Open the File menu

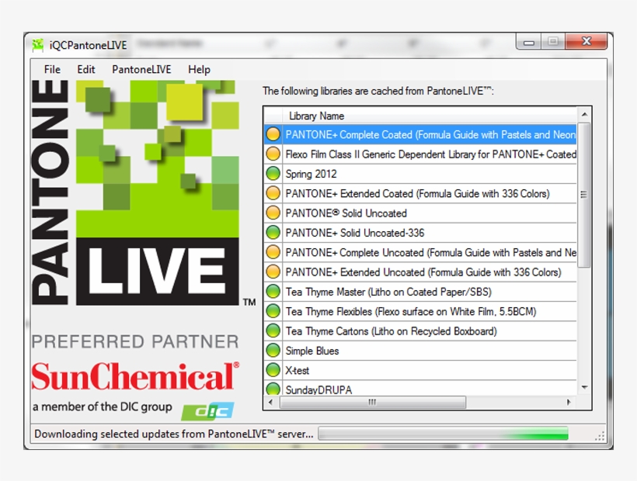coord(52,69)
